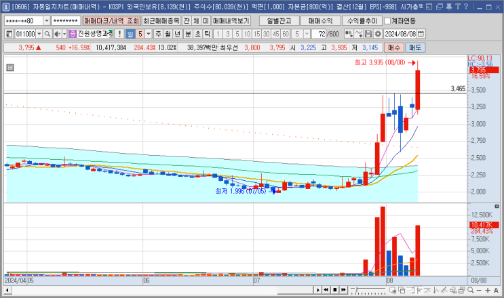Switch chart to 주 weekly period

coord(158,34)
